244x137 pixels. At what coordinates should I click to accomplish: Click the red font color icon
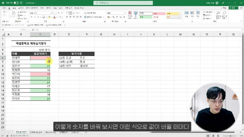click(x=54, y=17)
